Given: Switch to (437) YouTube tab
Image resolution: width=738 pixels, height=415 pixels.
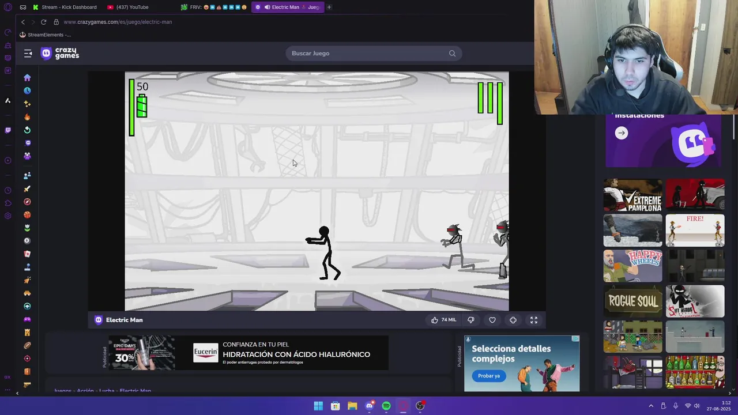Looking at the screenshot, I should (x=128, y=7).
